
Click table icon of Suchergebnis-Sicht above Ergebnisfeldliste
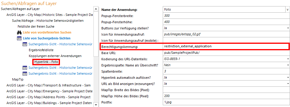click(25, 44)
